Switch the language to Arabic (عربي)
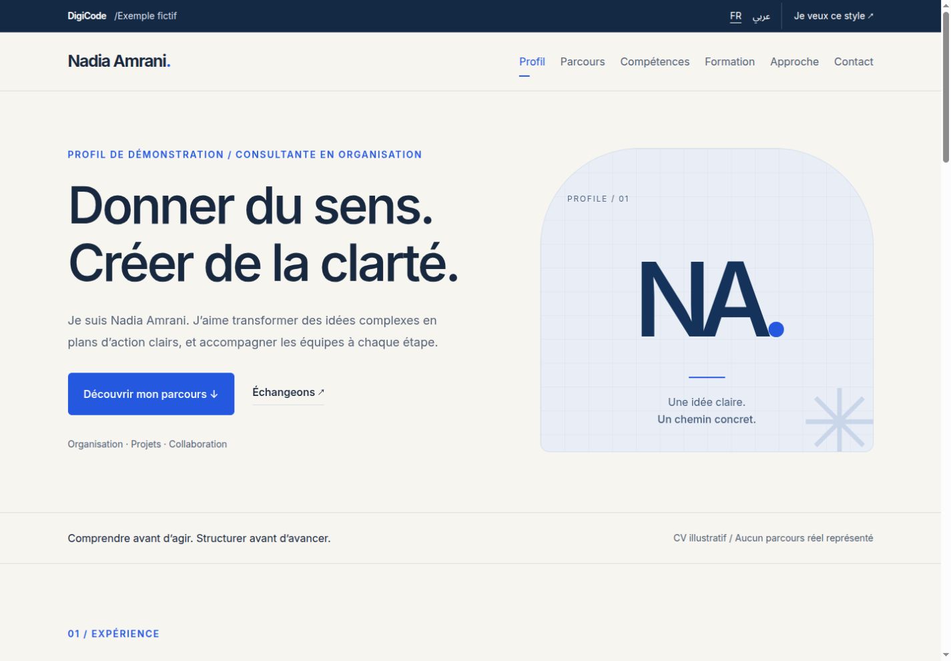Viewport: 951px width, 661px height. click(761, 16)
